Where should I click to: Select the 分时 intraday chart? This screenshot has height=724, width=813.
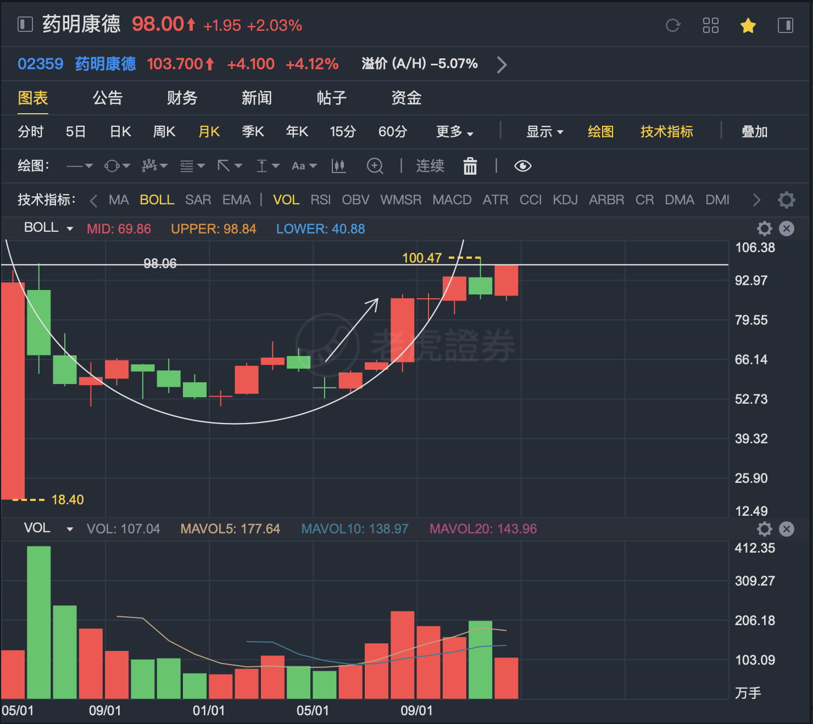pyautogui.click(x=31, y=132)
